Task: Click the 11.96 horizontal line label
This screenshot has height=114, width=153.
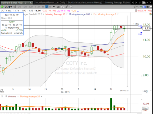Action: tap(136, 24)
